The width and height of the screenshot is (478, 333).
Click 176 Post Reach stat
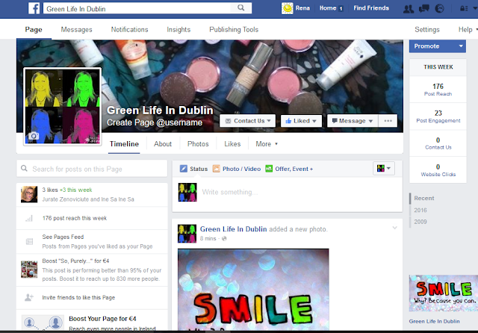click(438, 90)
